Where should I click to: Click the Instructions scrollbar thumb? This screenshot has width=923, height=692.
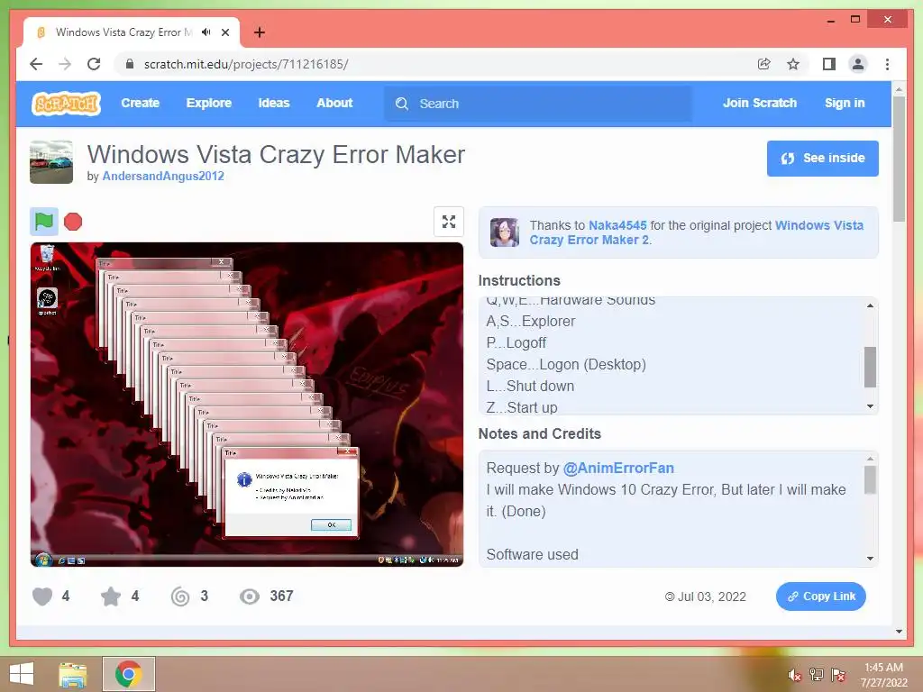pos(870,367)
